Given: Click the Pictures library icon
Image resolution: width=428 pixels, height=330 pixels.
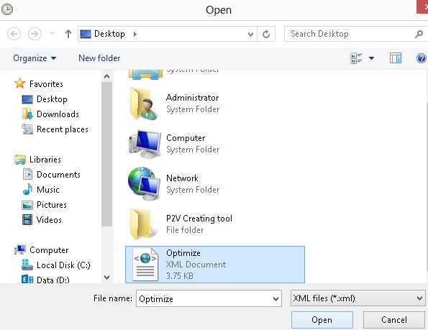Looking at the screenshot, I should tap(27, 205).
